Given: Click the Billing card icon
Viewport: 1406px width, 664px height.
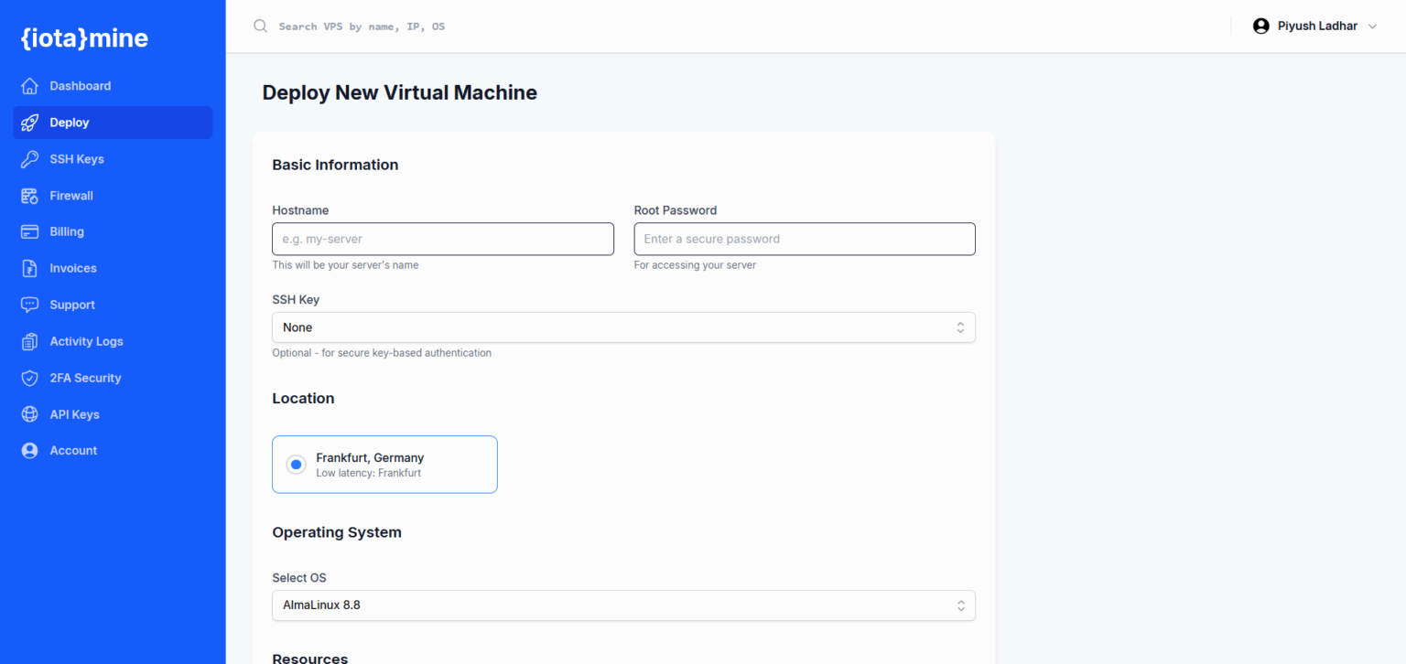Looking at the screenshot, I should click(x=30, y=231).
